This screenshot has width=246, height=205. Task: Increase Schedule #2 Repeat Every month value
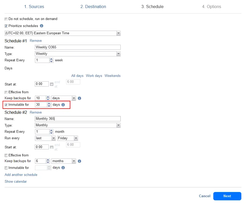(51, 131)
